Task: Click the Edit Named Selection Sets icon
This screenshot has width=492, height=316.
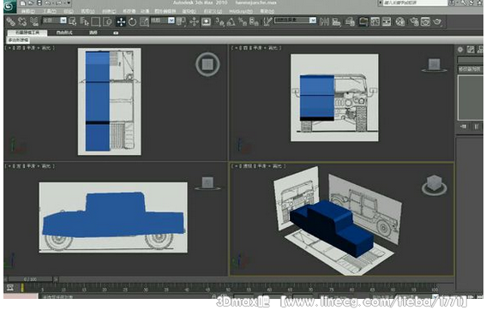Action: tap(267, 21)
